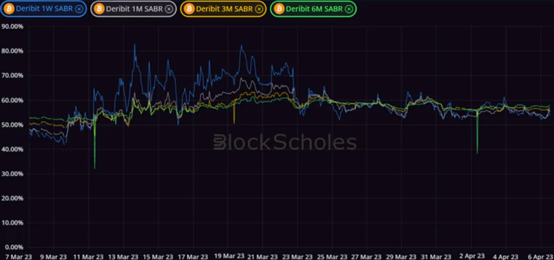This screenshot has height=260, width=554.
Task: Click the 31 Mar 23 date label
Action: tap(436, 257)
